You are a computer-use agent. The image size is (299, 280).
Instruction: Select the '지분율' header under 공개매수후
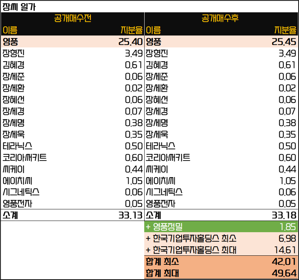click(x=285, y=30)
